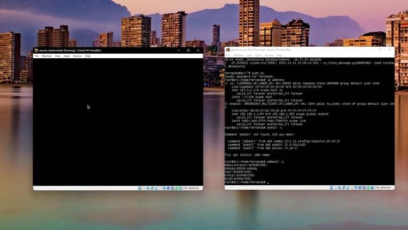Click the nobody:65534:nobody output line

pyautogui.click(x=241, y=169)
